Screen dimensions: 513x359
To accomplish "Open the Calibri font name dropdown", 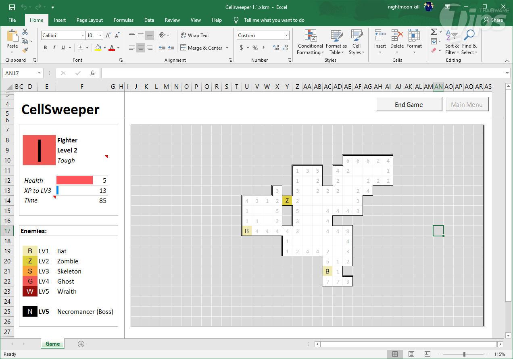I will pos(83,35).
